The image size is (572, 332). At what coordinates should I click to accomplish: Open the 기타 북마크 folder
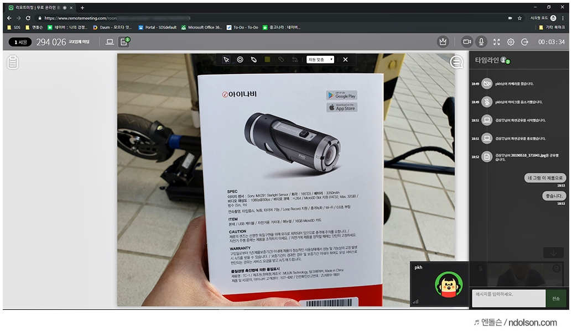point(552,27)
